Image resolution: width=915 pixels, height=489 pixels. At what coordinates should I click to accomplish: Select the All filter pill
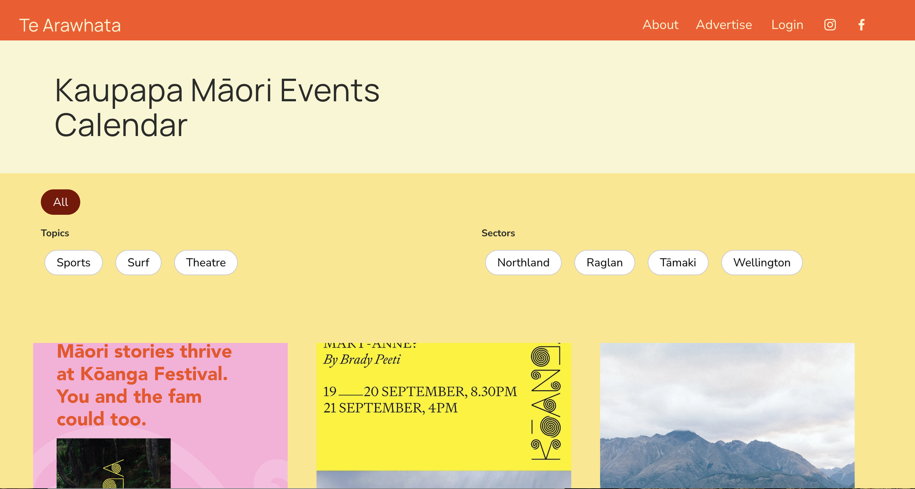coord(60,202)
